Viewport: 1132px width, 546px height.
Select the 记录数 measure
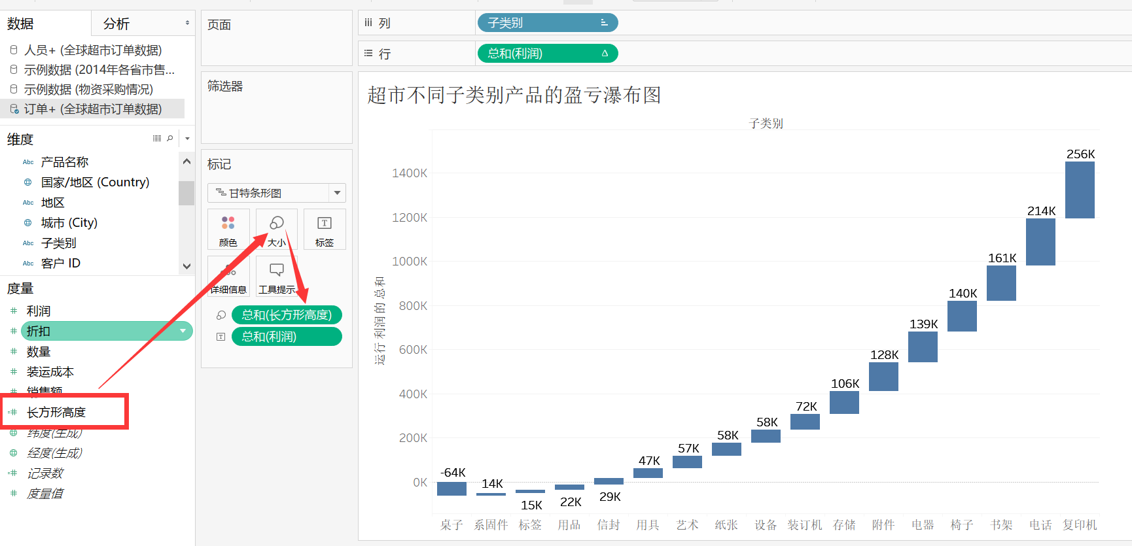pyautogui.click(x=45, y=473)
